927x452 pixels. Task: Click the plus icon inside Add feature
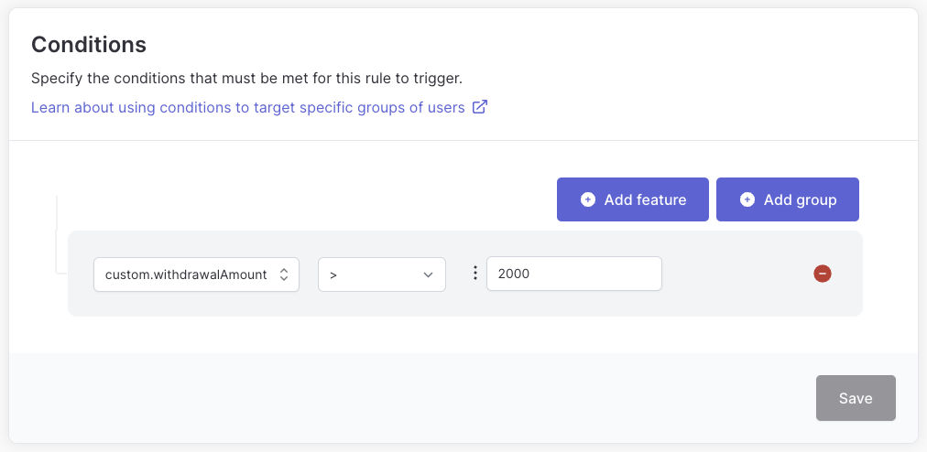588,199
